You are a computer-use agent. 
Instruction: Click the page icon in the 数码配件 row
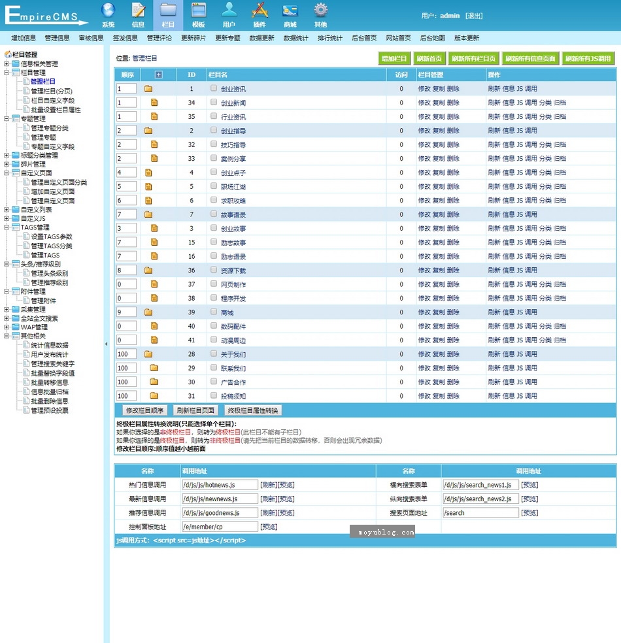coord(154,326)
